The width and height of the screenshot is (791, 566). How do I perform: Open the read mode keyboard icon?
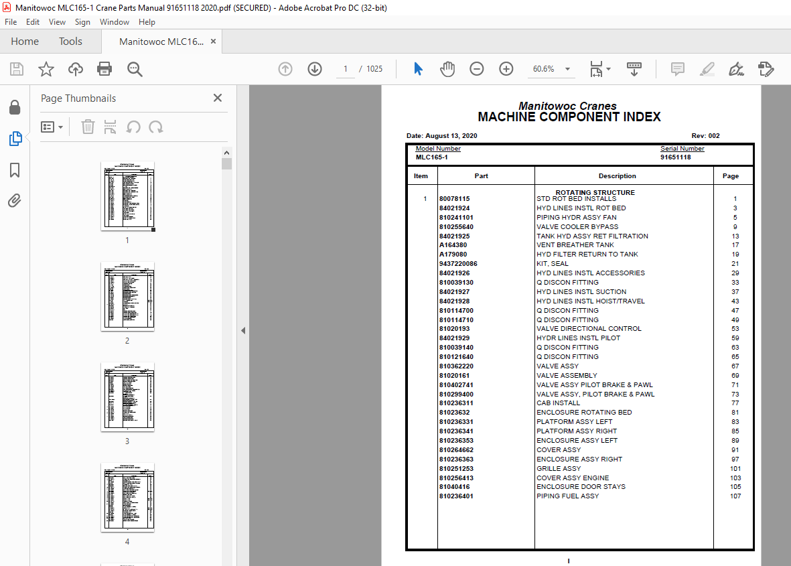click(634, 68)
